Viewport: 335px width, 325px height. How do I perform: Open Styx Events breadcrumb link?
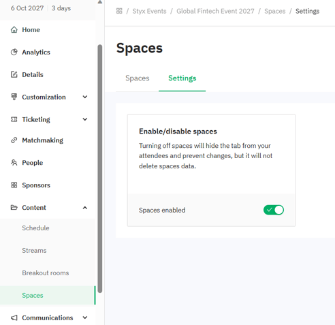[149, 11]
